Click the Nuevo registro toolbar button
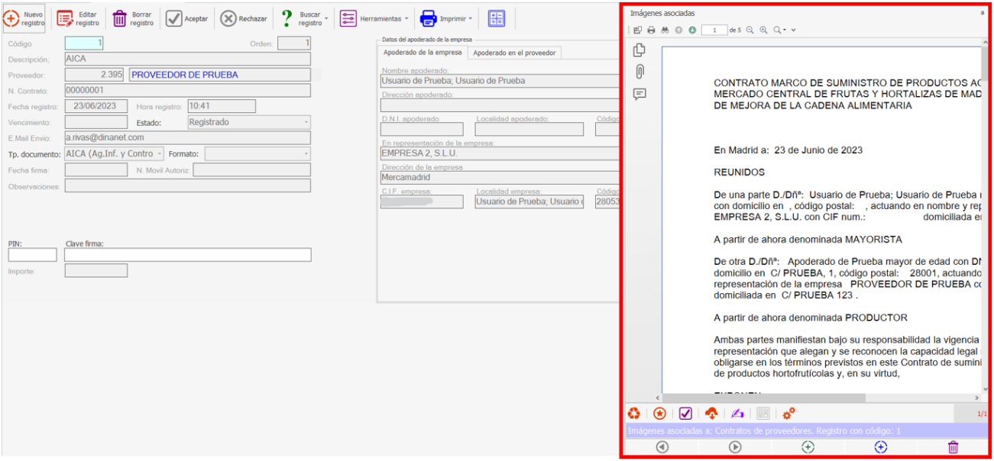The width and height of the screenshot is (994, 461). click(24, 18)
